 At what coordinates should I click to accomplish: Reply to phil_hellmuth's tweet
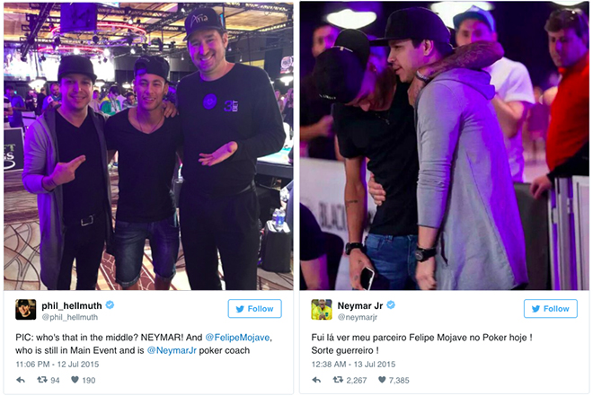[21, 380]
